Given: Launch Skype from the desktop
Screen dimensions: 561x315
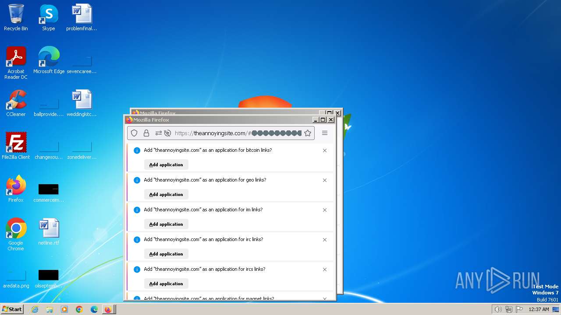Looking at the screenshot, I should [49, 17].
